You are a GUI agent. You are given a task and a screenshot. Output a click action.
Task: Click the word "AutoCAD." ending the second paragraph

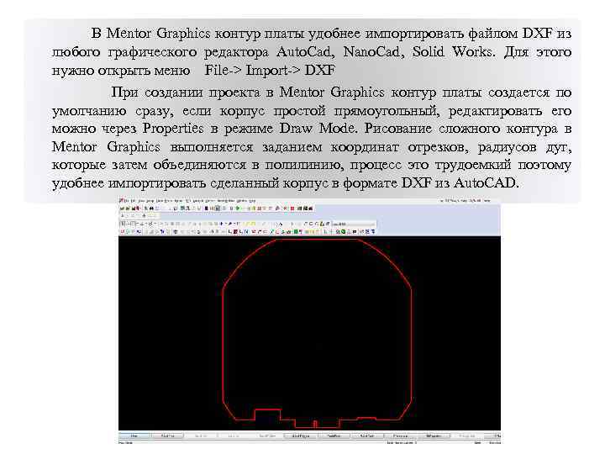click(x=486, y=182)
